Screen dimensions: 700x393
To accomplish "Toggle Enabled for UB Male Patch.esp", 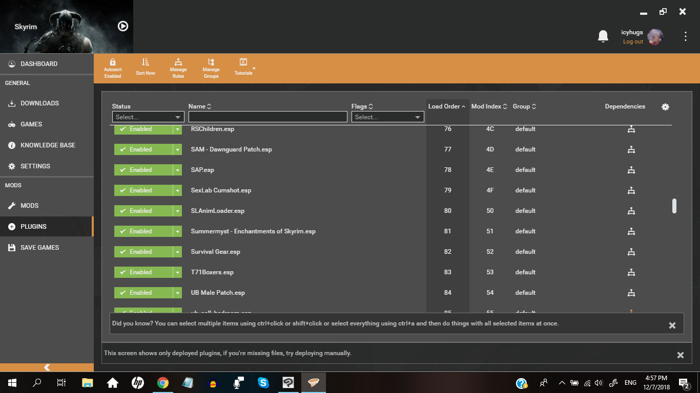I will tap(143, 293).
